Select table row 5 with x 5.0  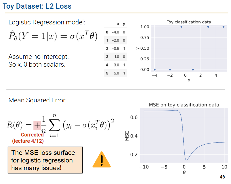pyautogui.click(x=115, y=73)
